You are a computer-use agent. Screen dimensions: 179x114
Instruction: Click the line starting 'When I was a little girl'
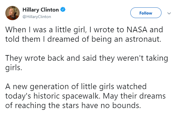click(84, 30)
